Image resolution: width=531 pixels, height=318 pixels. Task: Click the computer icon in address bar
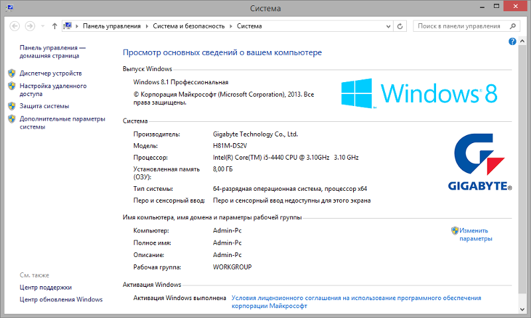pos(68,26)
